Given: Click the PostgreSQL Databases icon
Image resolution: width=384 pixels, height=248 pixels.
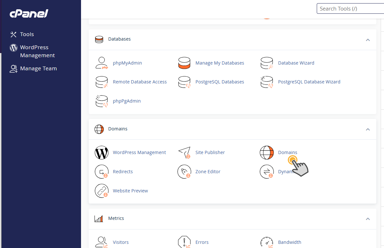Looking at the screenshot, I should pos(184,82).
